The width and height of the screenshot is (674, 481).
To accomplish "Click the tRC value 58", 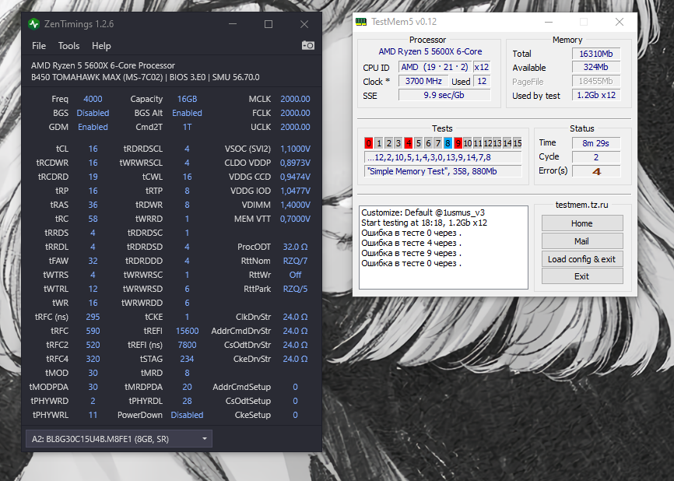I will [x=93, y=219].
